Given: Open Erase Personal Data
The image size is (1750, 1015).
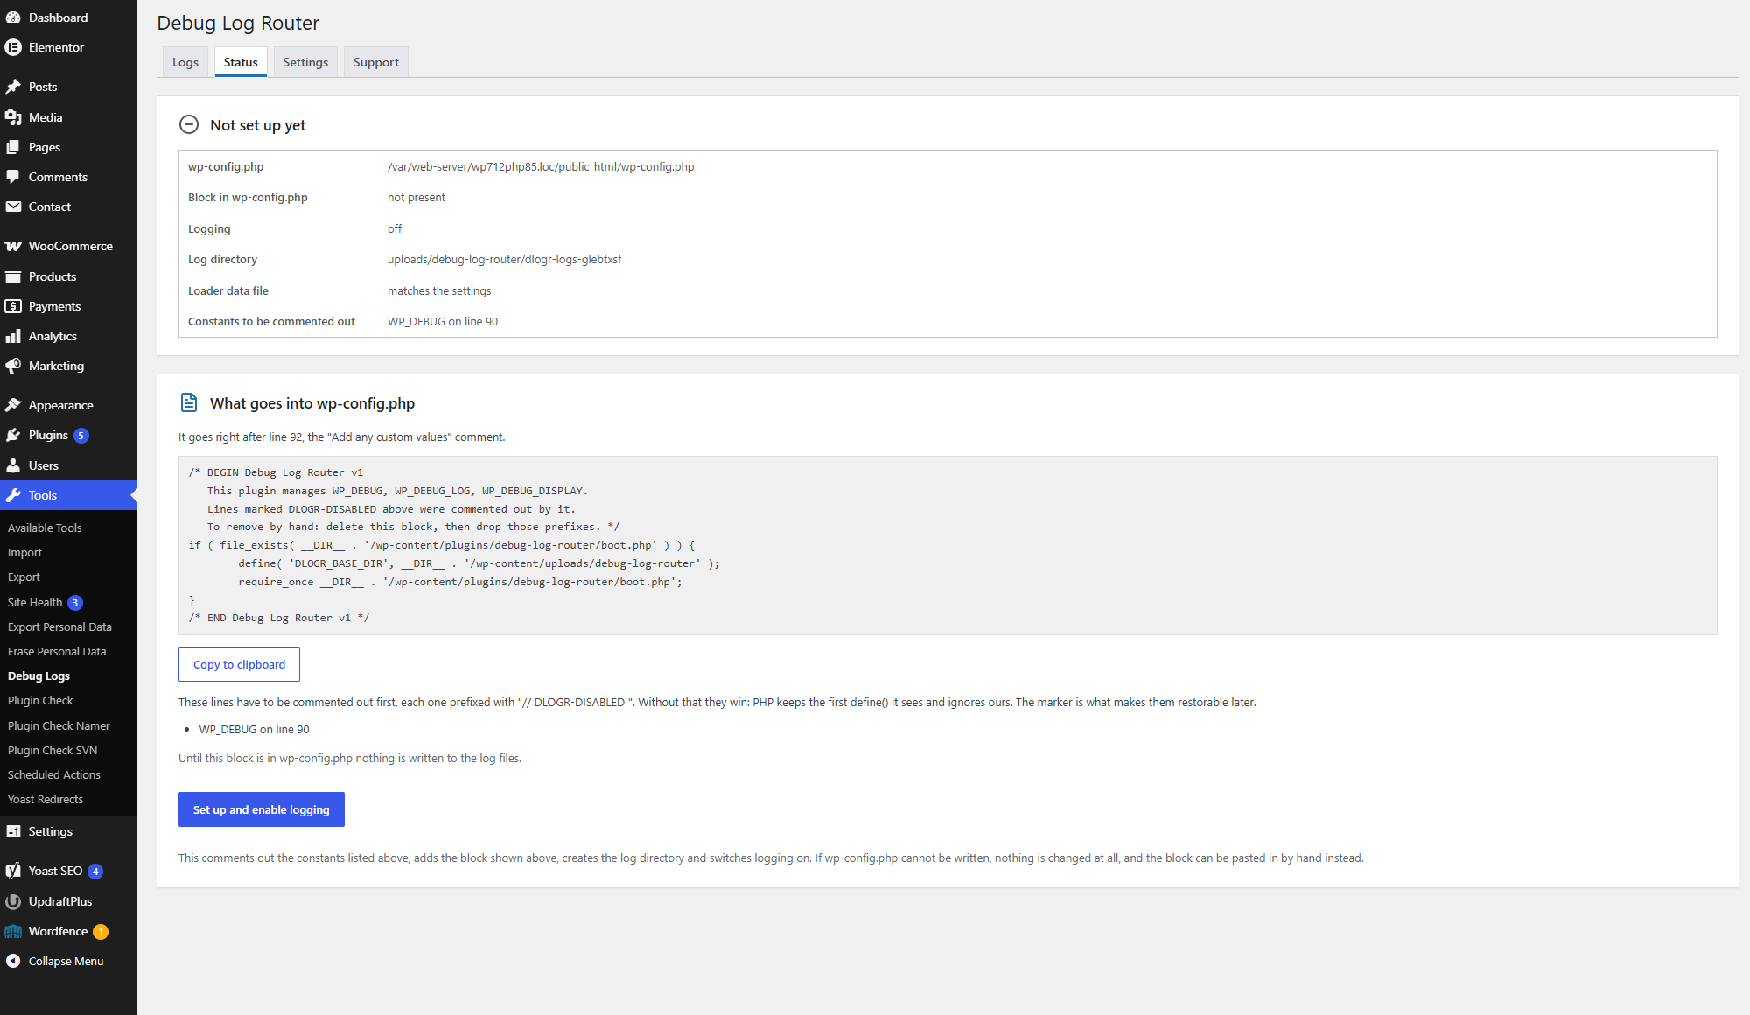Looking at the screenshot, I should [57, 651].
